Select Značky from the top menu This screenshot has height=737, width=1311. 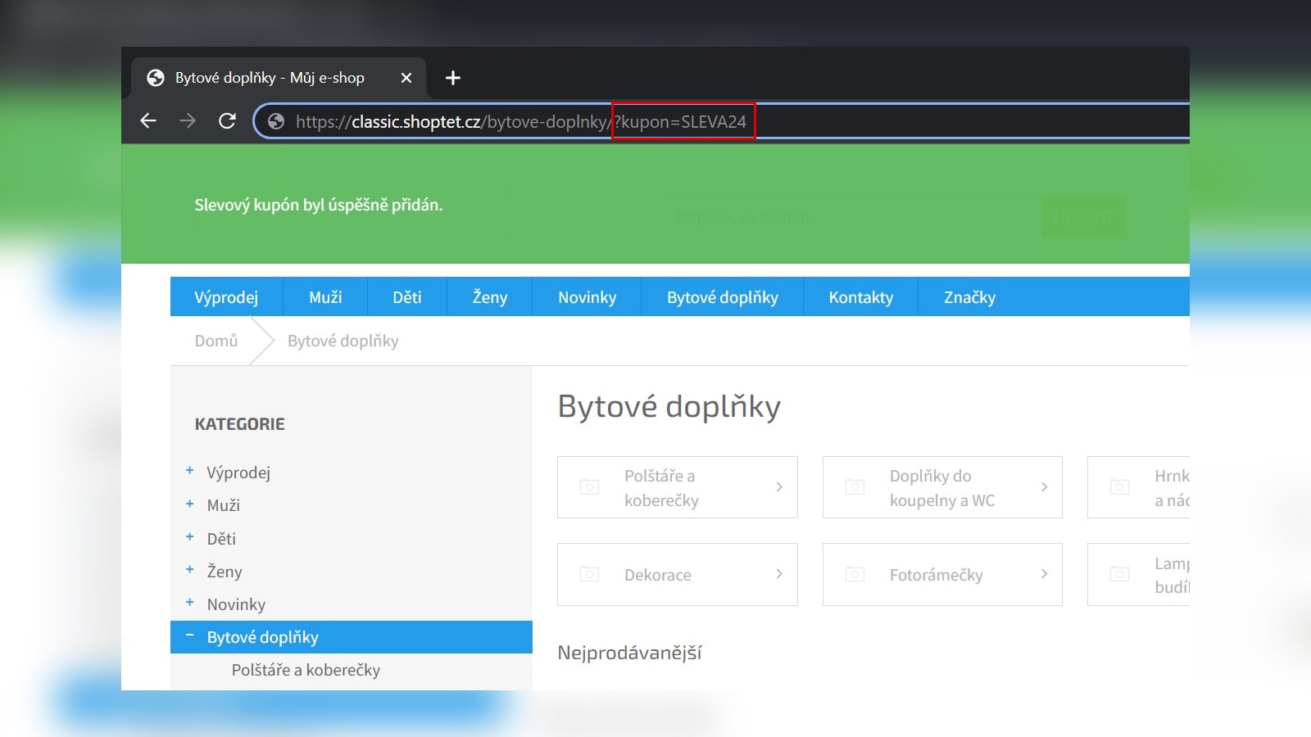point(969,297)
